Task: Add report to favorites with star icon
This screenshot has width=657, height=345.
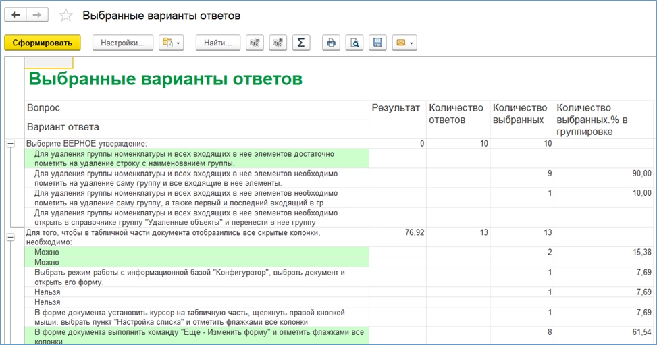Action: pyautogui.click(x=65, y=15)
